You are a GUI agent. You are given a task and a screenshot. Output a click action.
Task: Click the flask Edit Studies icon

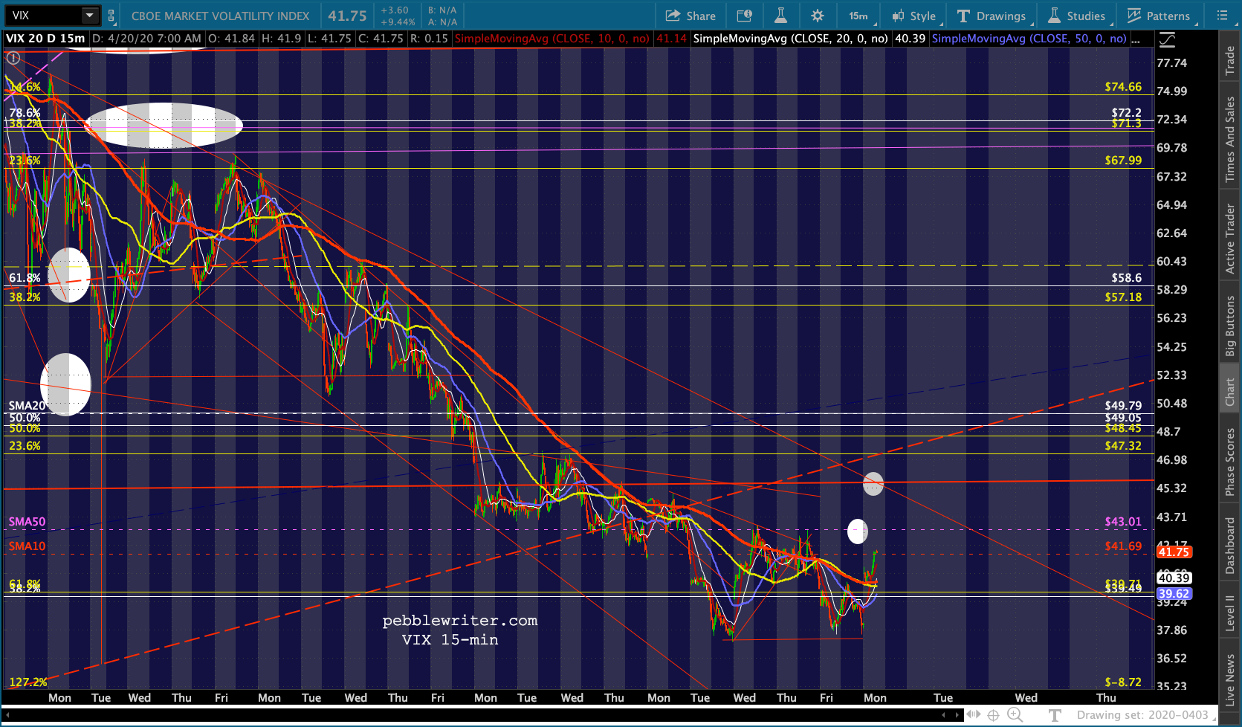780,16
